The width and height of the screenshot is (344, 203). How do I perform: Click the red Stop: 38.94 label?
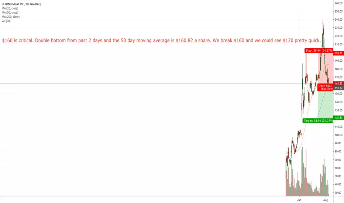coord(319,51)
